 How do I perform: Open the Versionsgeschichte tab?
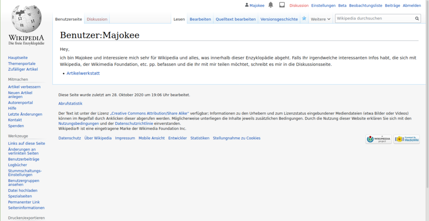click(x=279, y=19)
